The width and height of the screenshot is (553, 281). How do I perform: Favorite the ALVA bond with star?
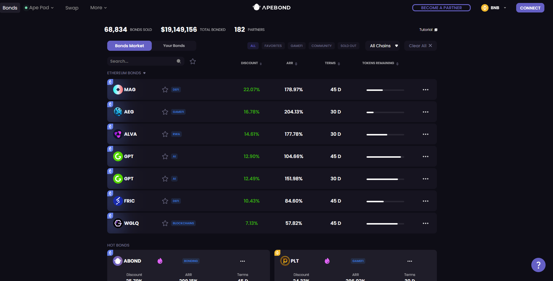click(x=165, y=134)
